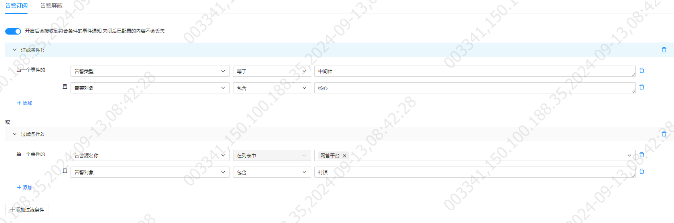Delete 过滤条件2 with its header trash icon
The width and height of the screenshot is (674, 223).
click(x=664, y=134)
